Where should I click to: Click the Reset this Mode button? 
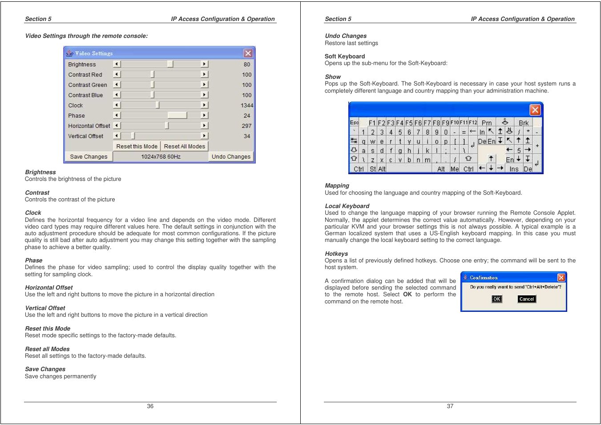pyautogui.click(x=137, y=146)
